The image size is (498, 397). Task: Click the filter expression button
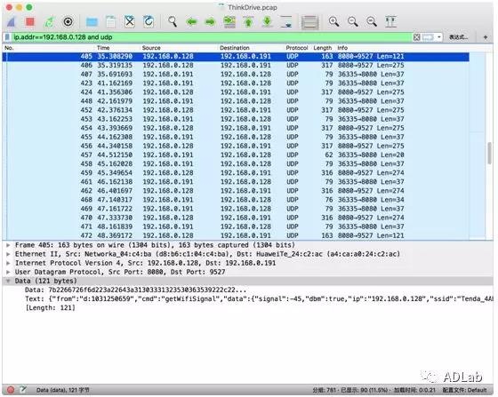pos(458,37)
